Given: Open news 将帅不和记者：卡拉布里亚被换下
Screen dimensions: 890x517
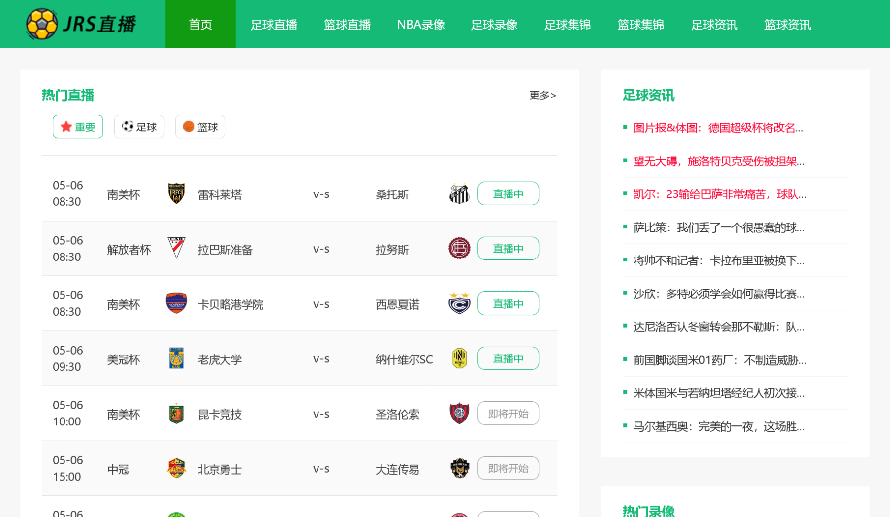Looking at the screenshot, I should 719,260.
